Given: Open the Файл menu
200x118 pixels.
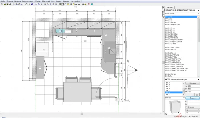Looking at the screenshot, I should [x=3, y=1].
